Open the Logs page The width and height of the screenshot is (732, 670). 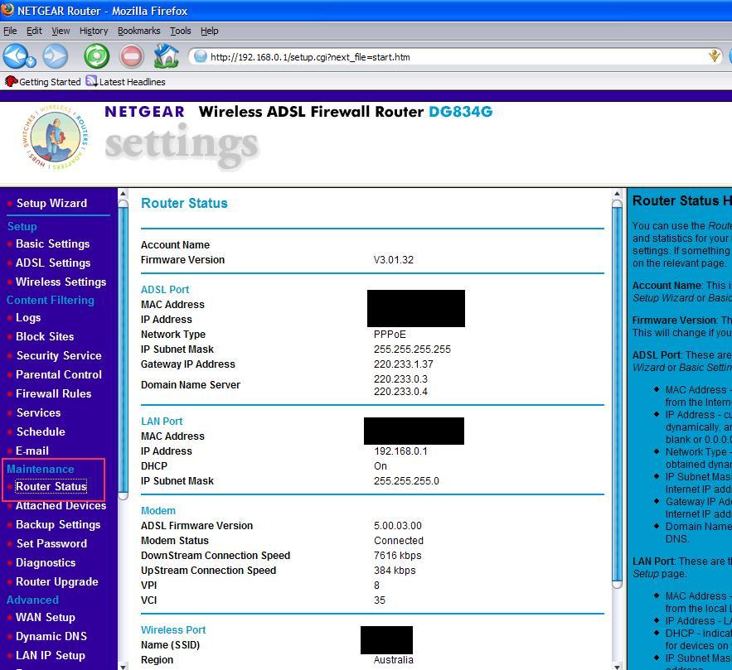28,317
